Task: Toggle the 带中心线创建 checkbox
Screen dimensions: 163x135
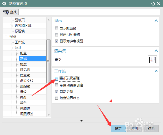Action: tap(56, 79)
